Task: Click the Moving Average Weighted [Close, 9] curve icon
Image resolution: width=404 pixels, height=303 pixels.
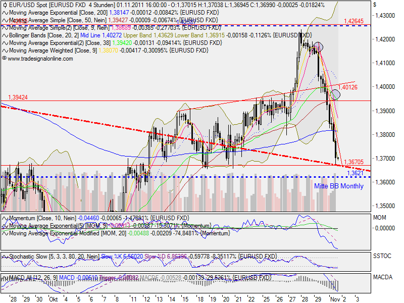Action: tap(4, 50)
